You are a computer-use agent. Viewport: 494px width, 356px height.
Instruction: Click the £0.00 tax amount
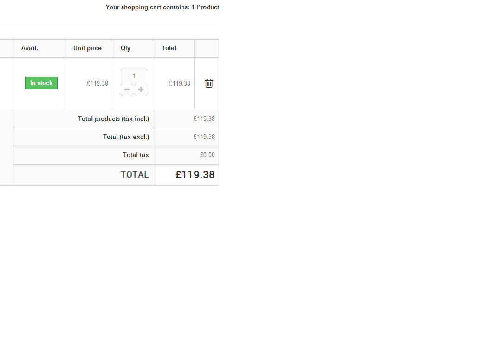click(207, 155)
